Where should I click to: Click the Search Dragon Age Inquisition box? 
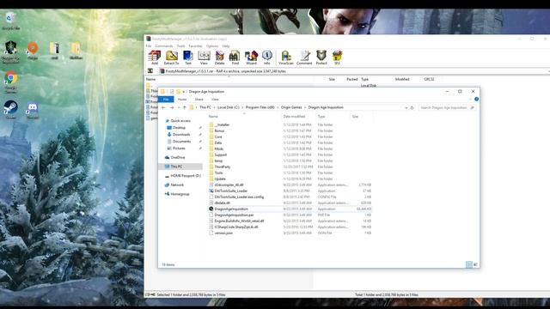tap(447, 108)
